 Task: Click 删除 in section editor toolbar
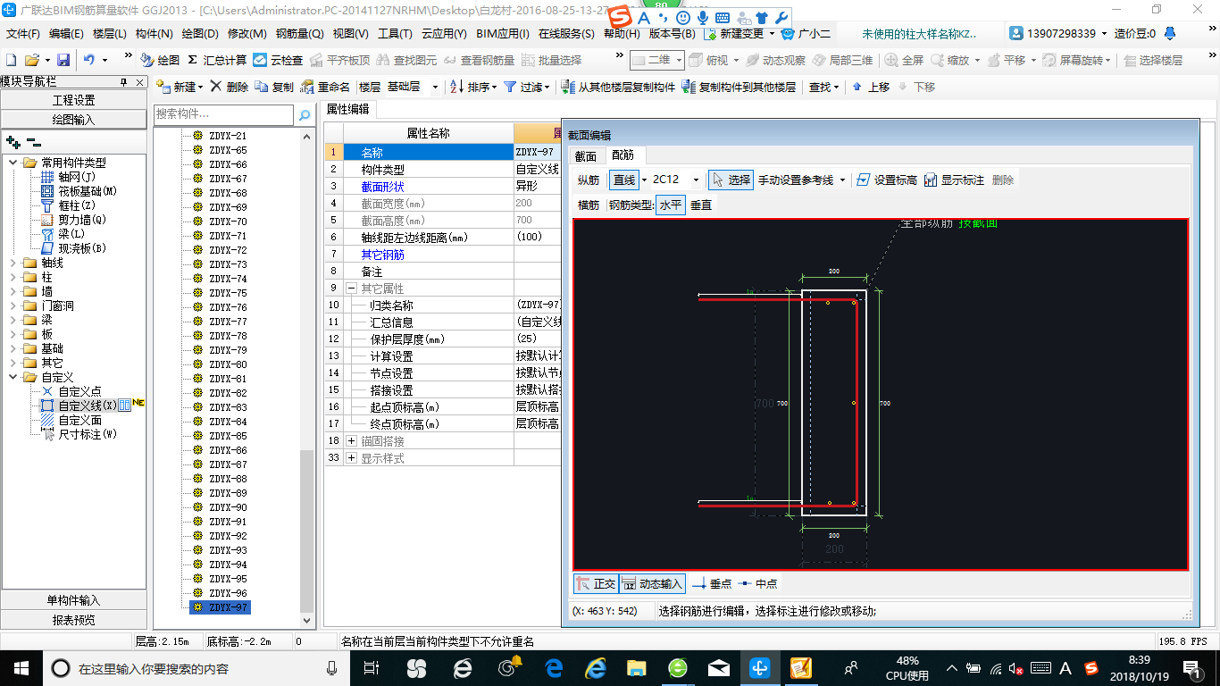click(1003, 180)
